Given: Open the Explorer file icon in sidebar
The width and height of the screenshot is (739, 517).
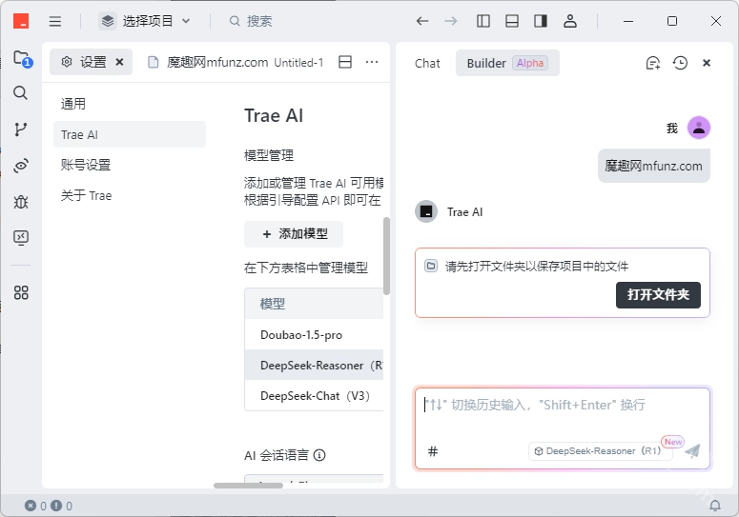Looking at the screenshot, I should point(21,59).
